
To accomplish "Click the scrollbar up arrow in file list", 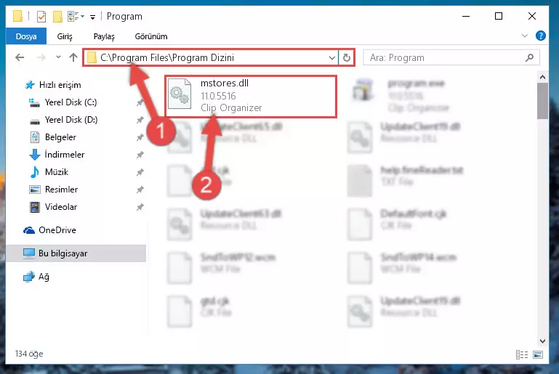I will pos(542,77).
